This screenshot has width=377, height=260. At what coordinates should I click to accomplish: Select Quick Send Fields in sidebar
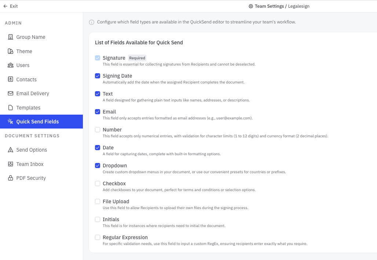(x=41, y=122)
